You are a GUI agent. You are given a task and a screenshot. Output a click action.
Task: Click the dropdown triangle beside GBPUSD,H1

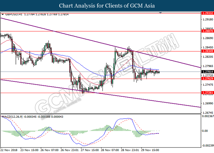tap(2, 14)
